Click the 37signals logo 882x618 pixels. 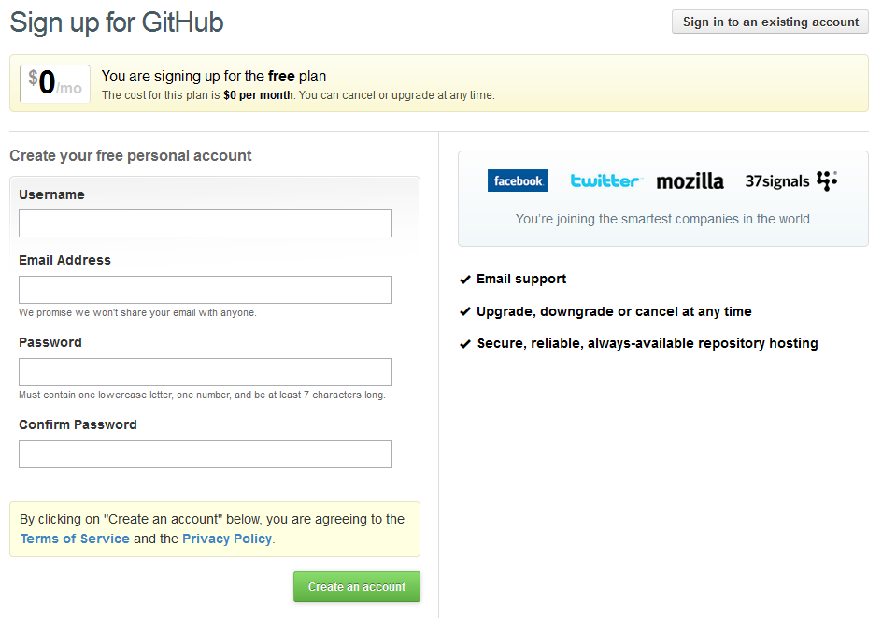(x=790, y=180)
